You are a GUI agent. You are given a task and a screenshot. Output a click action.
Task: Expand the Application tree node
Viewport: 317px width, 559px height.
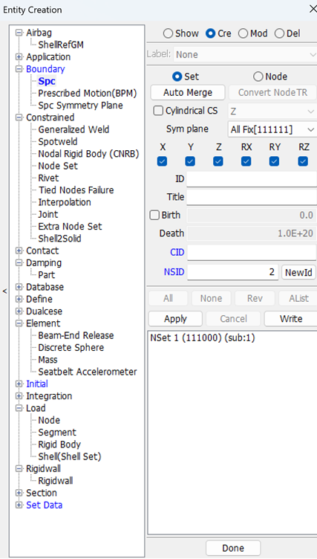(19, 57)
